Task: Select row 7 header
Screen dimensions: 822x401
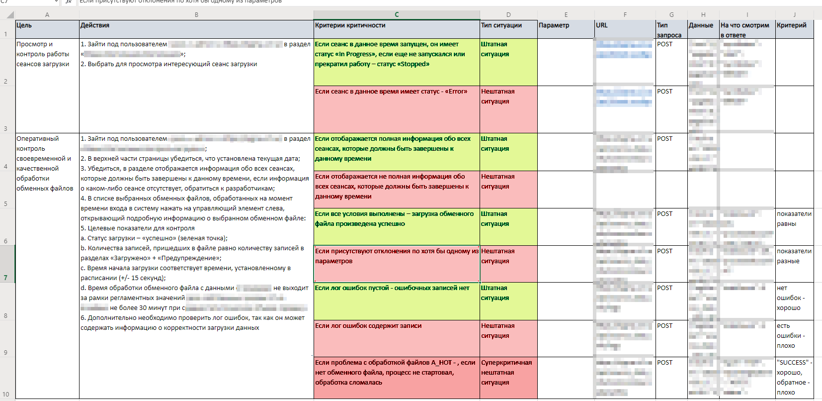Action: (x=7, y=264)
